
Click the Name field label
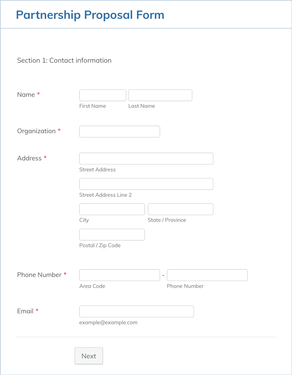tap(26, 95)
